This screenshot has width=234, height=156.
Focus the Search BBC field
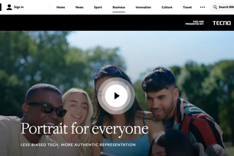222,7
